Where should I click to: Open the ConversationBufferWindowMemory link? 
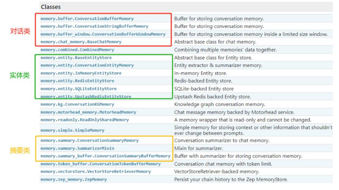coord(103,34)
